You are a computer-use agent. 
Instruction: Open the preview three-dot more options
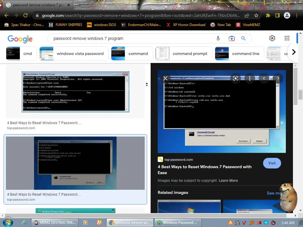point(250,78)
